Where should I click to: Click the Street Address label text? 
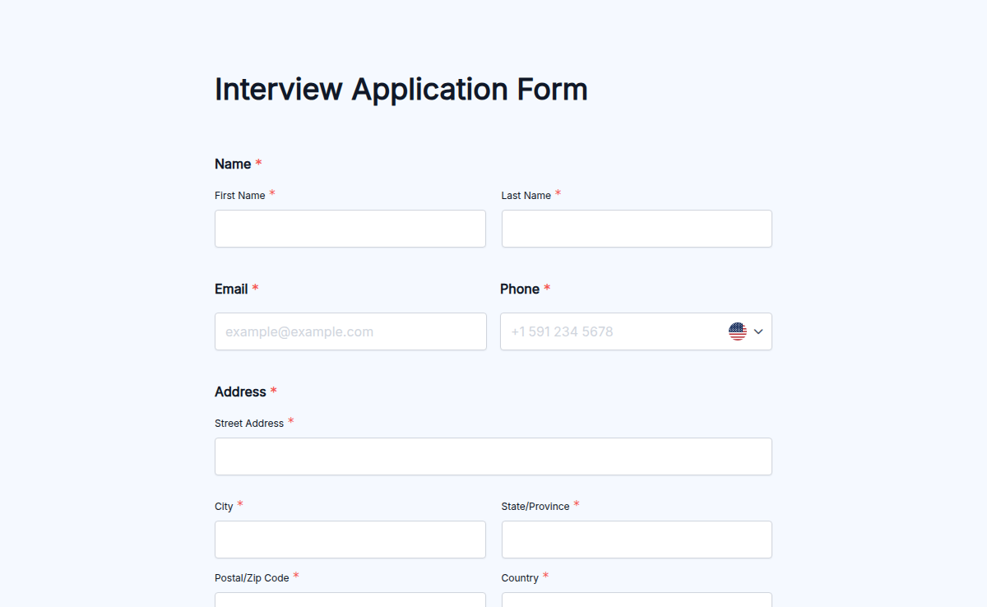[249, 423]
